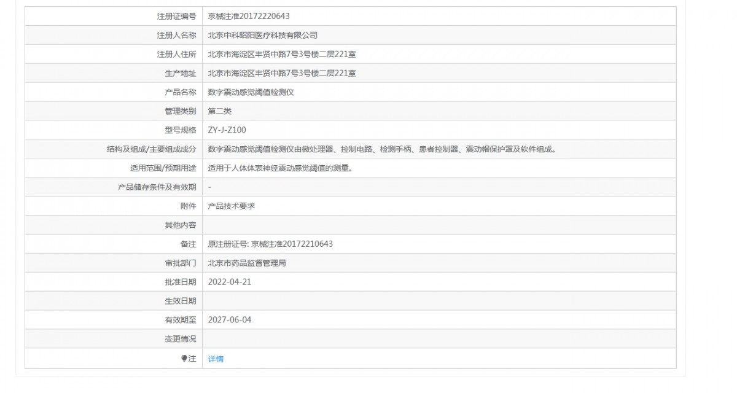Click the 管理类别 label
This screenshot has height=393, width=737.
pyautogui.click(x=181, y=111)
